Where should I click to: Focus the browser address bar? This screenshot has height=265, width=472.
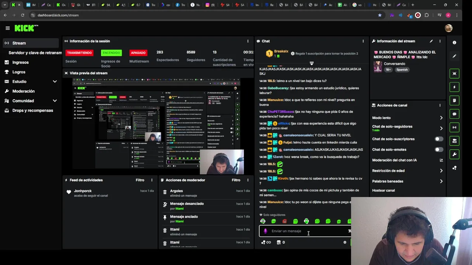point(203,15)
